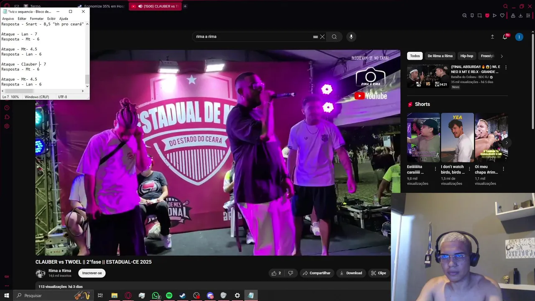
Task: Open options for Eeiiiiiiita short
Action: point(436,169)
